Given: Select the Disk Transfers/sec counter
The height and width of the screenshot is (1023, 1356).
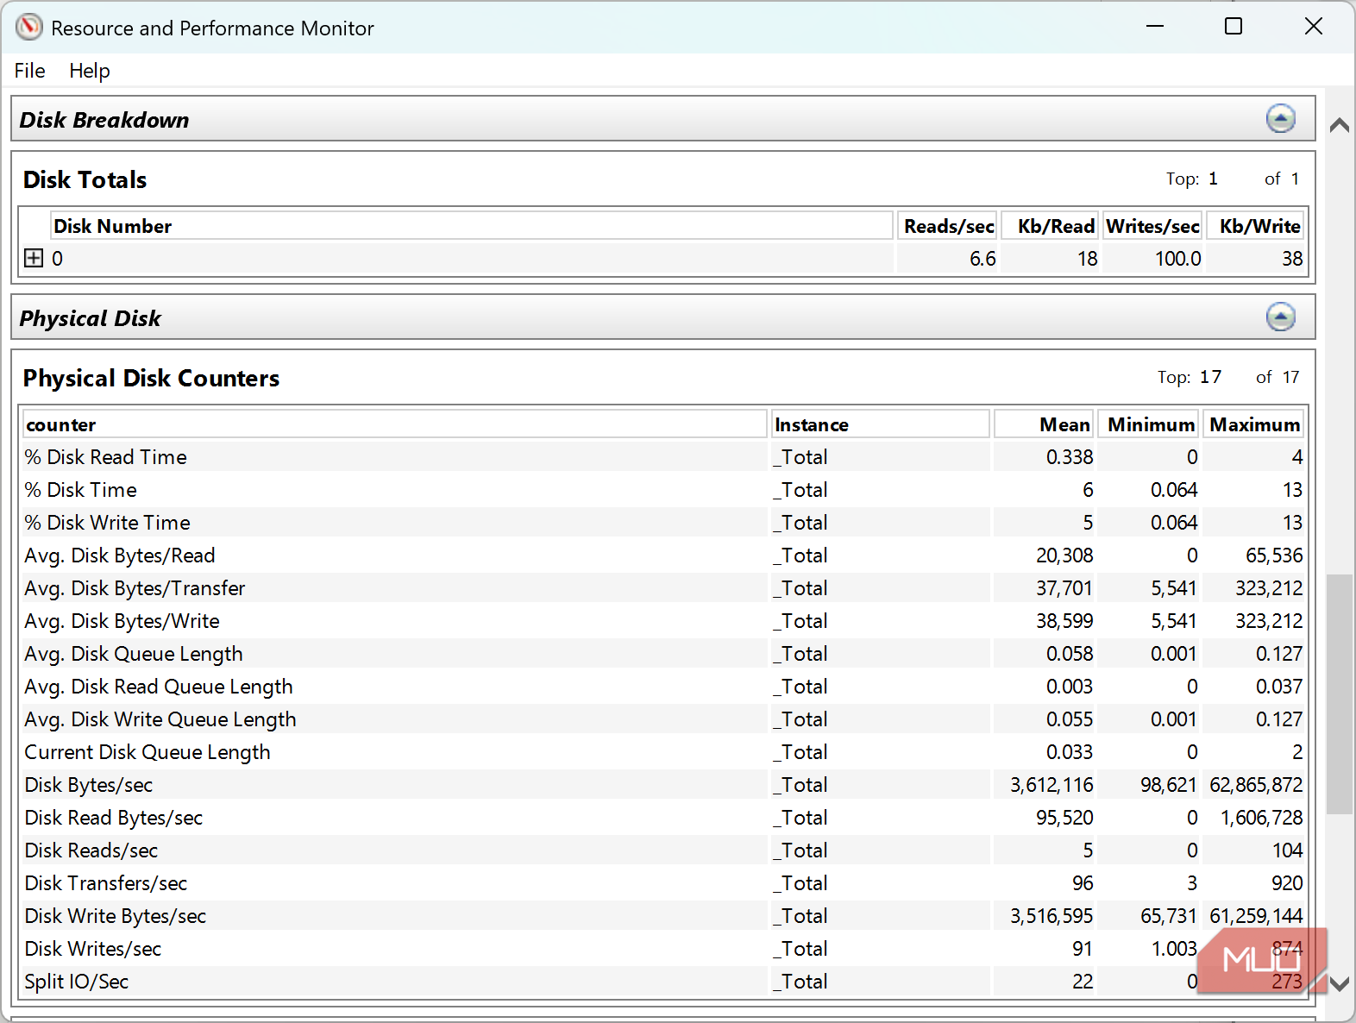Looking at the screenshot, I should [106, 883].
